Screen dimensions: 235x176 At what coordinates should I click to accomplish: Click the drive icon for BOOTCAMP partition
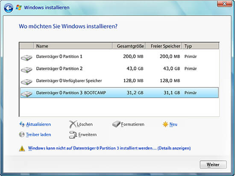26,94
